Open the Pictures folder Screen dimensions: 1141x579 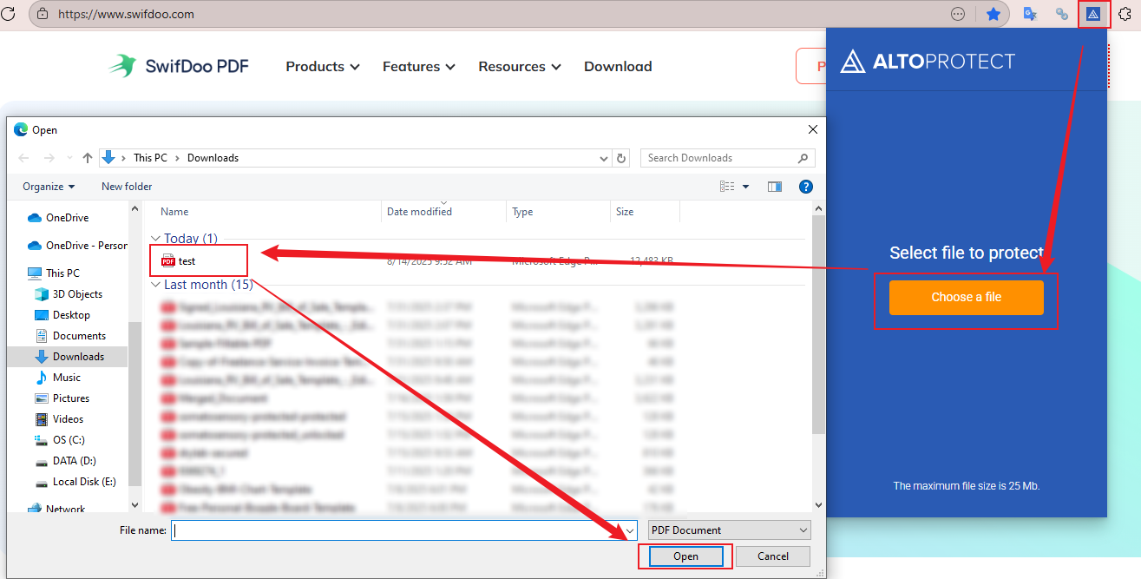62,398
